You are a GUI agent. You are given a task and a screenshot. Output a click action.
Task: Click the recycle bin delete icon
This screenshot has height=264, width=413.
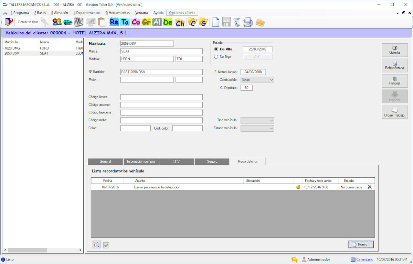click(237, 22)
